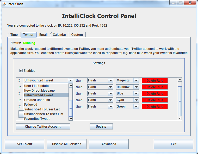Open Flash action dropdown in Green row

pos(111,106)
